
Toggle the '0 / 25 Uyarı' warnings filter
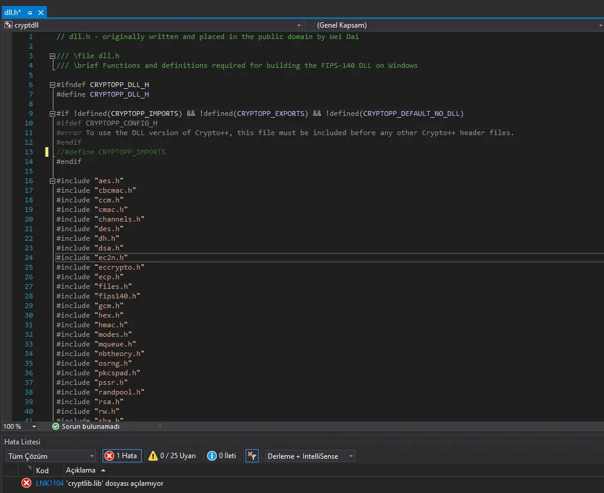172,456
